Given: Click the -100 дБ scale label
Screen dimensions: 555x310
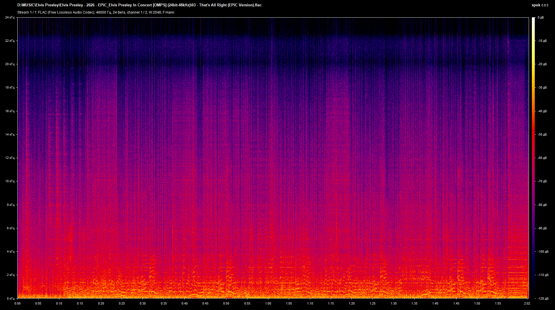Looking at the screenshot, I should pos(543,252).
